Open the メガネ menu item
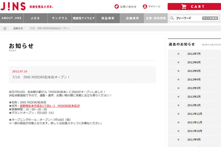The image size is (221, 147). click(36, 18)
